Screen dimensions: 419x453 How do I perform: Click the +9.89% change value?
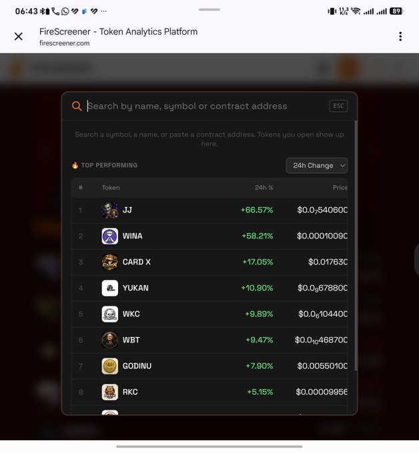pyautogui.click(x=260, y=314)
